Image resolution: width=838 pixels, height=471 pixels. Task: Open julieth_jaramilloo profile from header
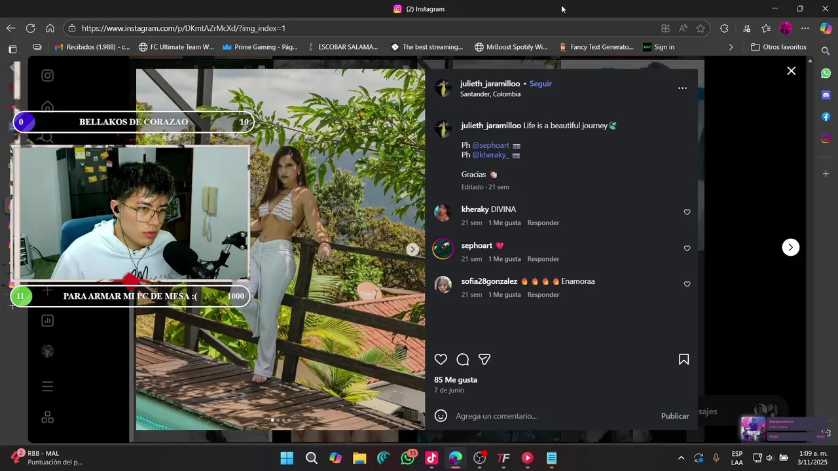[x=490, y=84]
